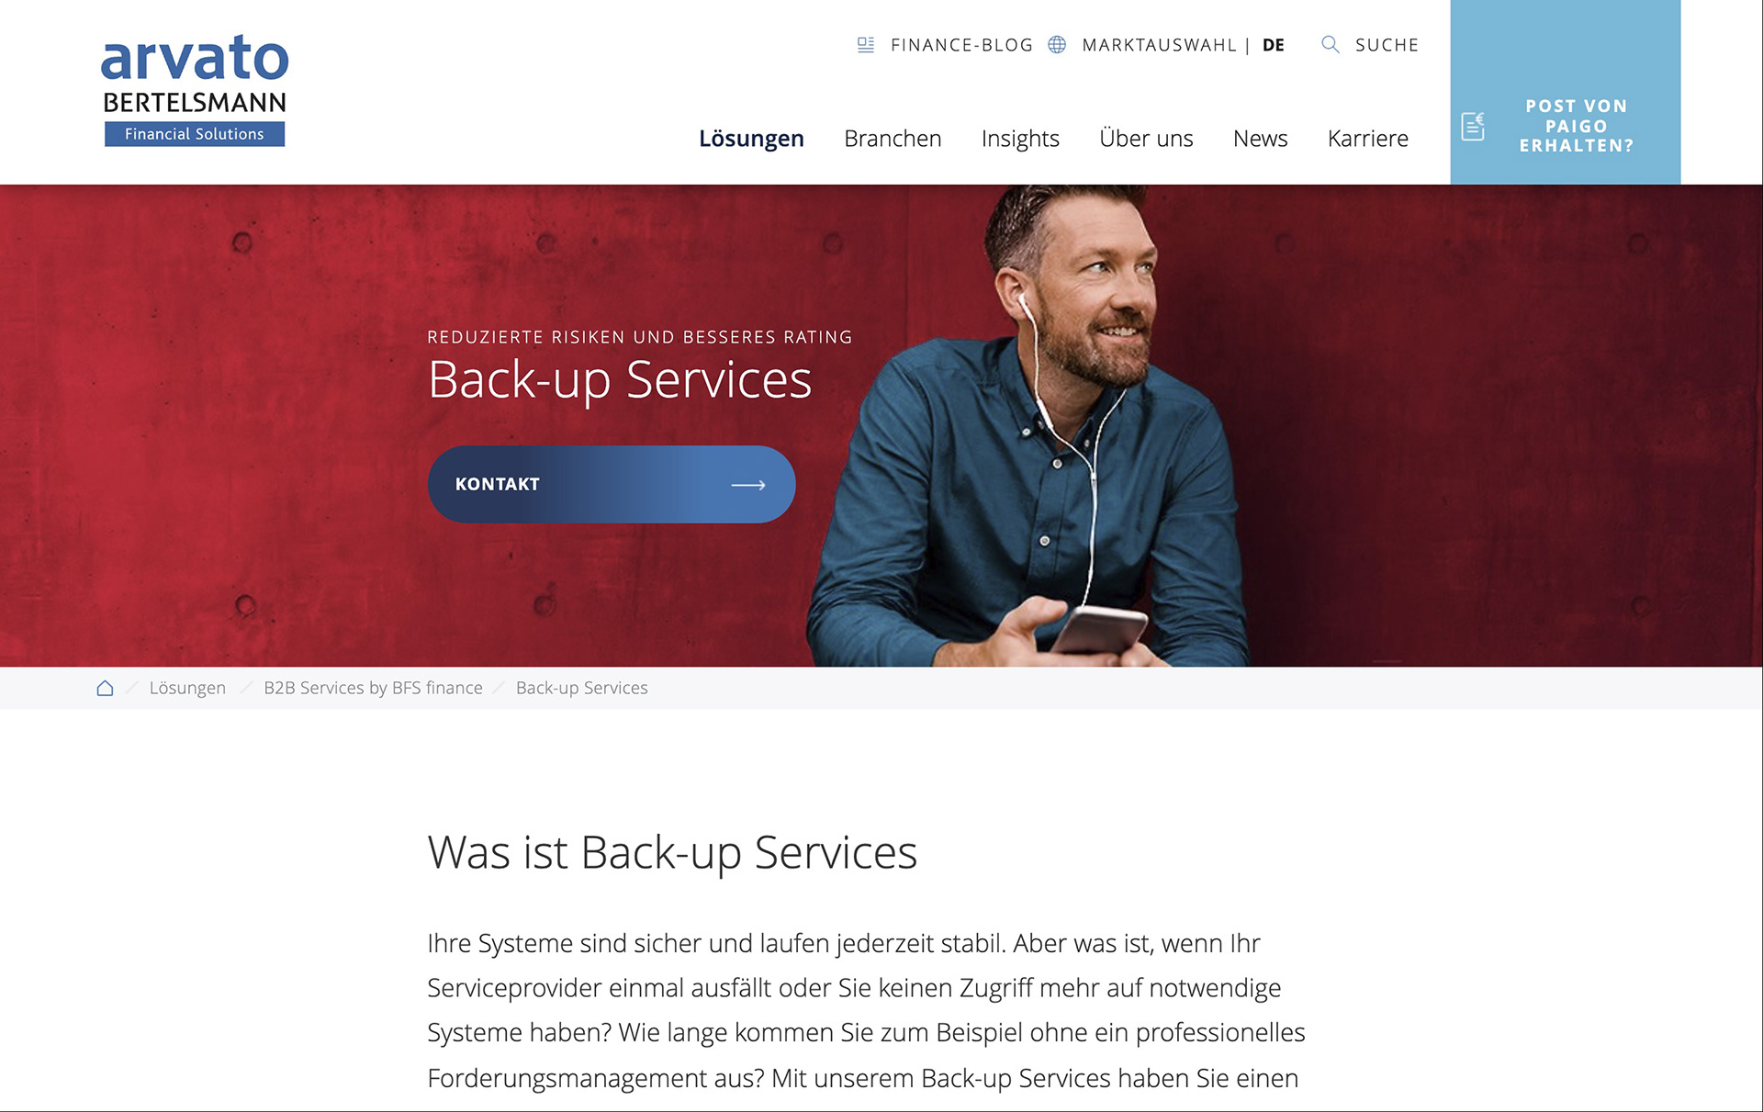Click the magnifier search icon
Image resolution: width=1763 pixels, height=1112 pixels.
click(1330, 44)
